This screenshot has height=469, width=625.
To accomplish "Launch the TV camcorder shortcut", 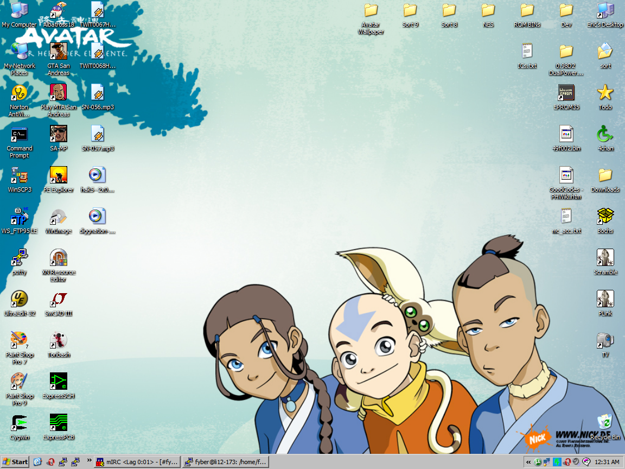I will [x=605, y=345].
